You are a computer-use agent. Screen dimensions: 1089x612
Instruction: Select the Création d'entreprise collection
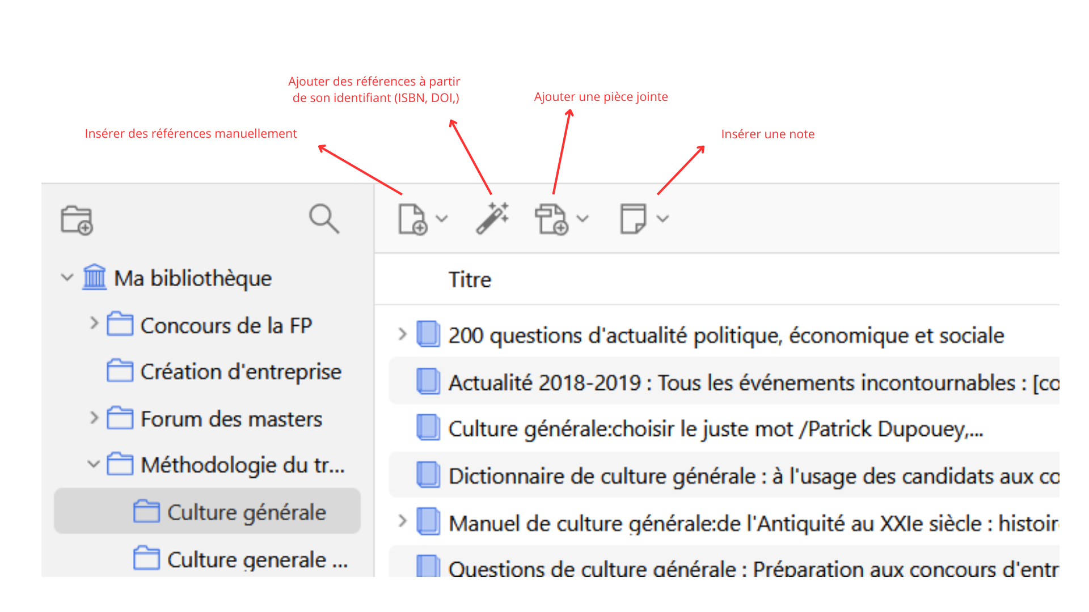point(224,372)
